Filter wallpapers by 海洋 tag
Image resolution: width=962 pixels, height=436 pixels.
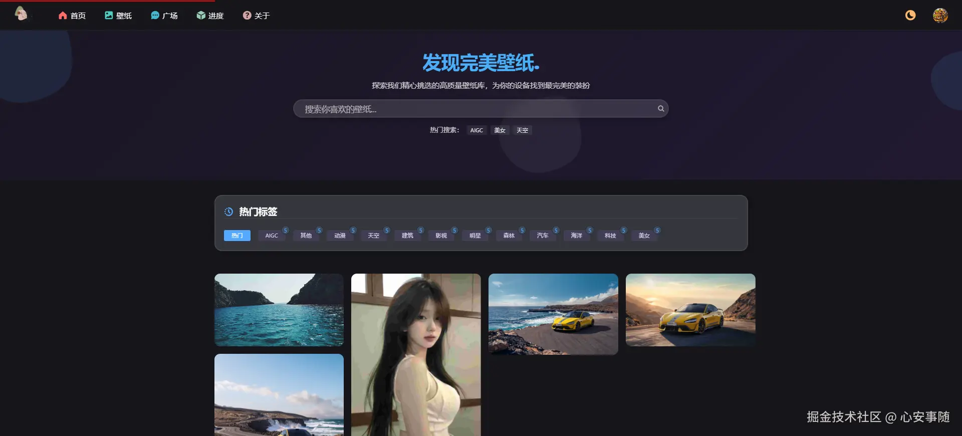[x=576, y=236]
